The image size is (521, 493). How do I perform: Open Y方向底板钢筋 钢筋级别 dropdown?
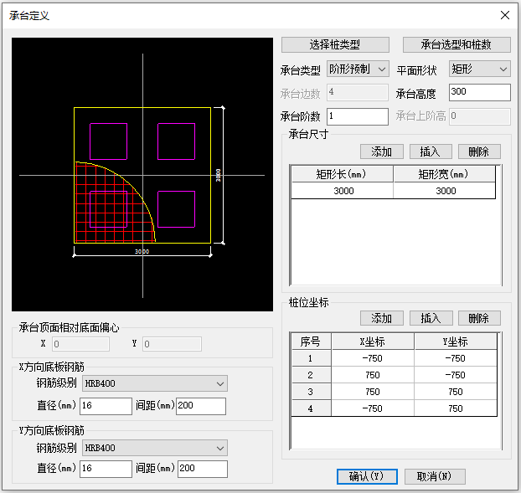click(155, 448)
